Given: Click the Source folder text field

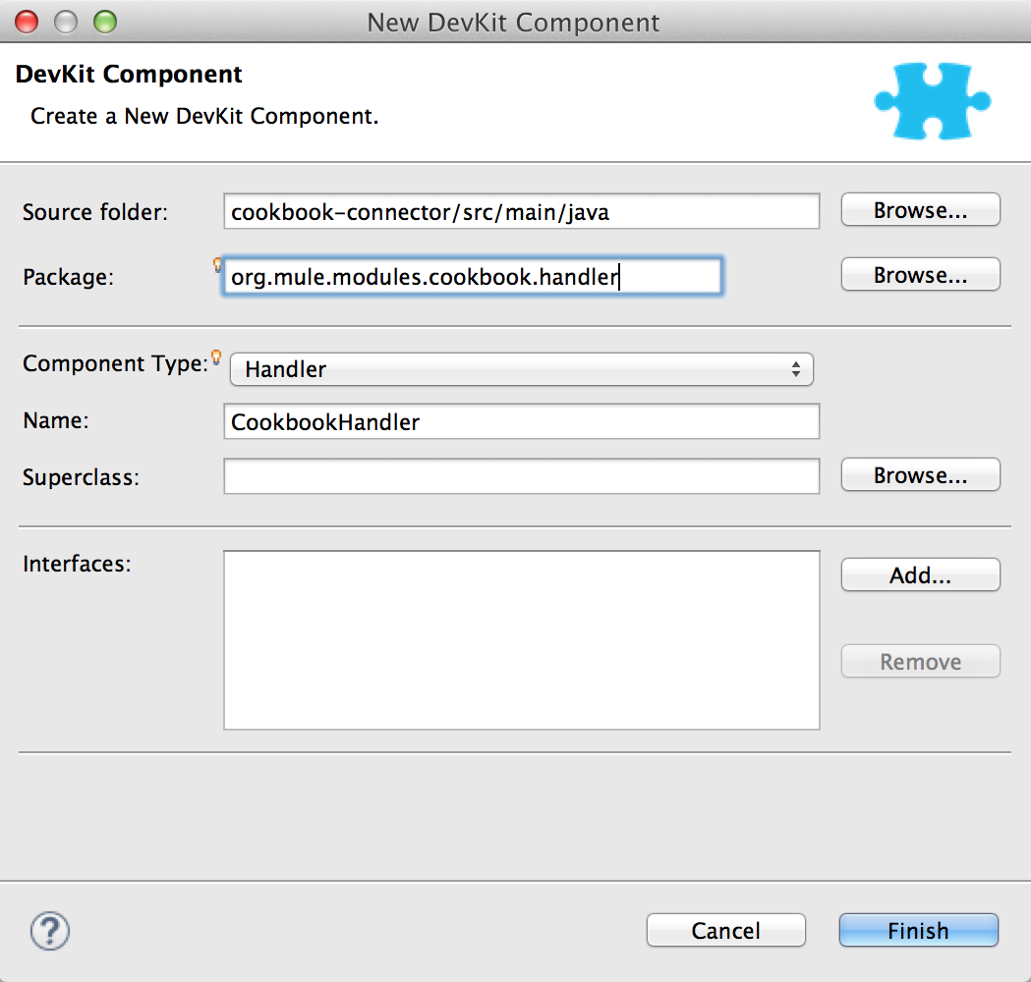Looking at the screenshot, I should pyautogui.click(x=521, y=211).
